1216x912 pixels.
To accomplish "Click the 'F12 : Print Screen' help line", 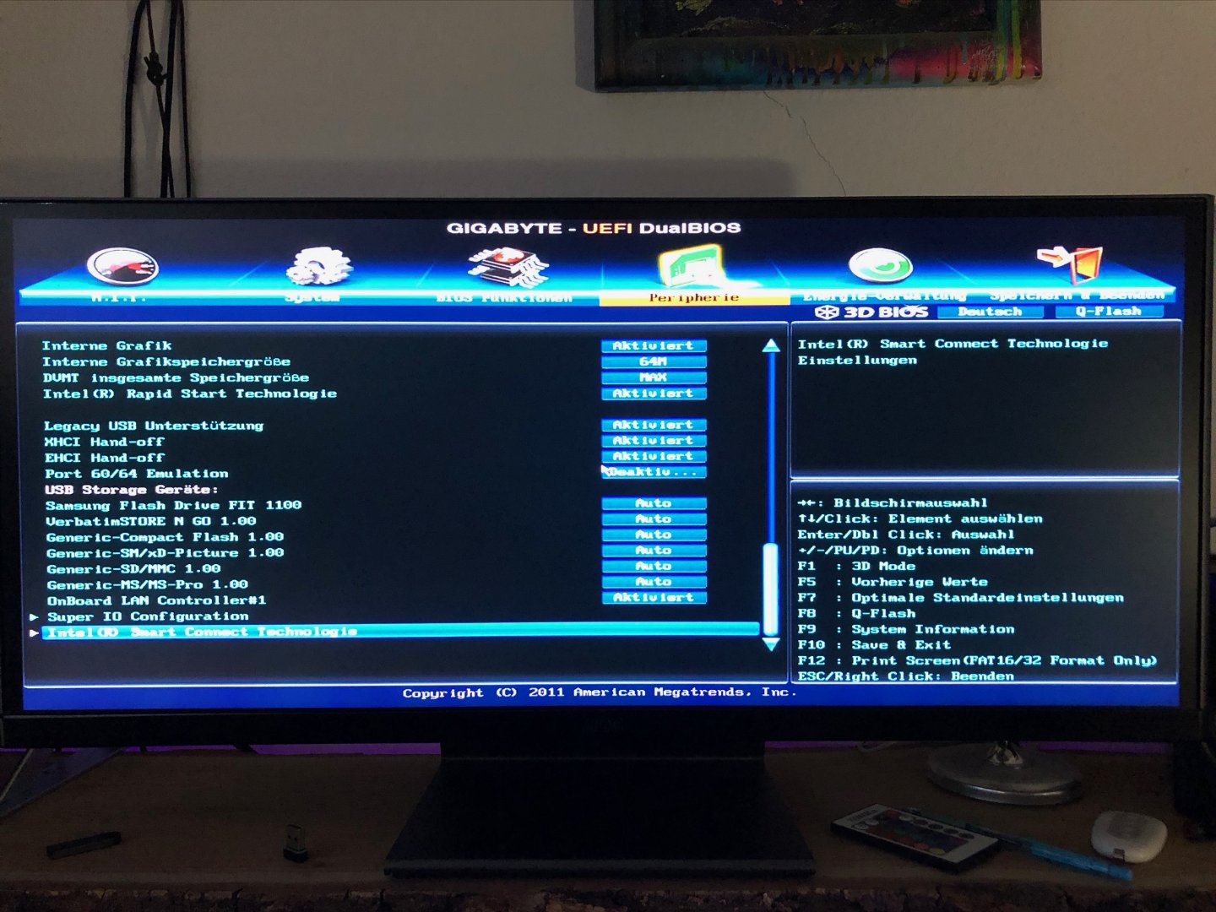I will click(x=977, y=660).
